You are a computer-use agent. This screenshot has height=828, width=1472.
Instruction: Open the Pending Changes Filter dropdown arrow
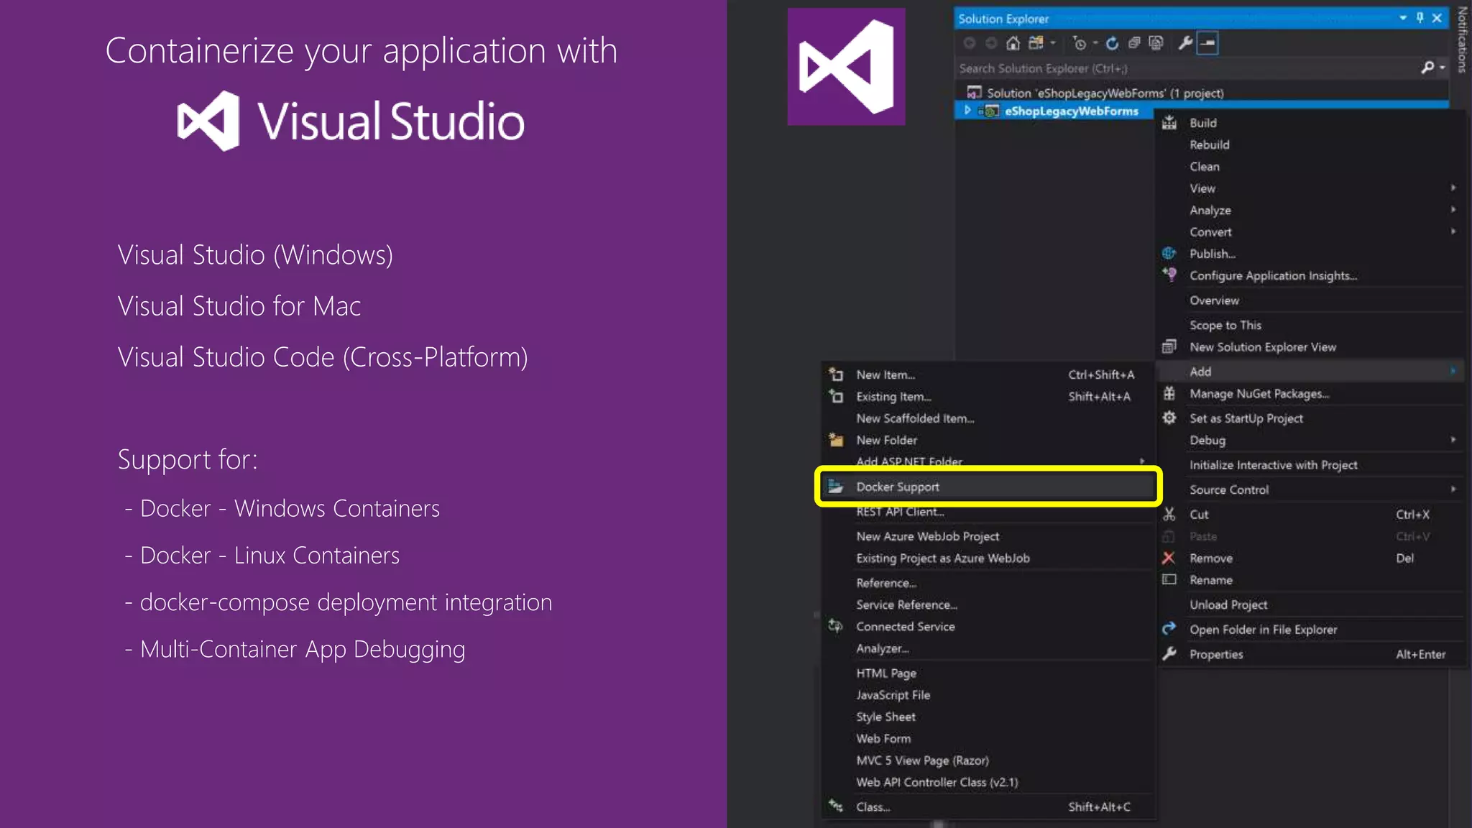coord(1095,43)
